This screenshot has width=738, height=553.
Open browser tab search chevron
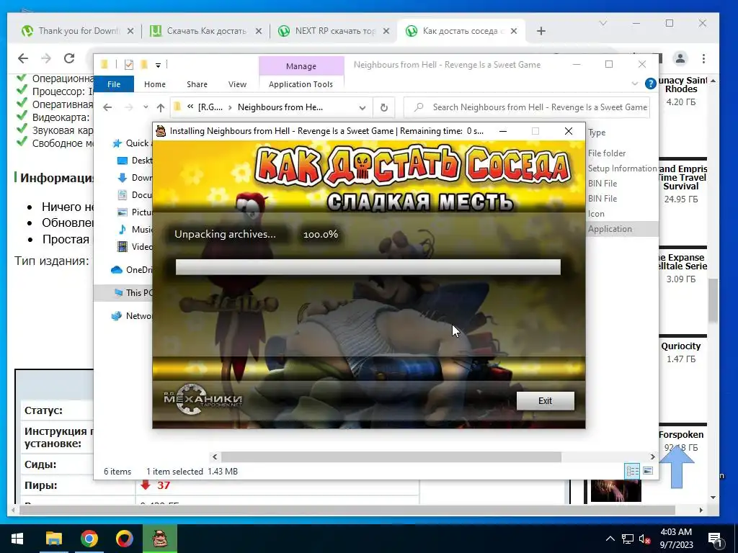pyautogui.click(x=603, y=23)
